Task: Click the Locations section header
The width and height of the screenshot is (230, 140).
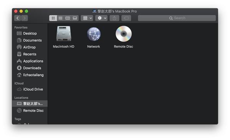Action: tap(21, 98)
